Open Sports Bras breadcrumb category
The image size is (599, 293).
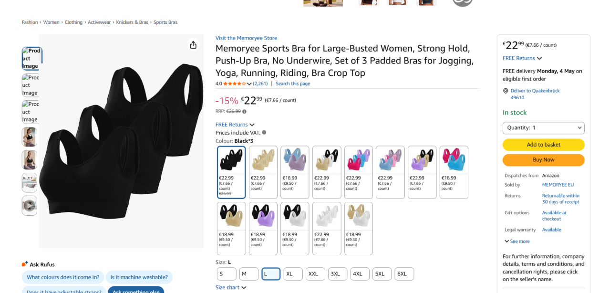(x=165, y=22)
